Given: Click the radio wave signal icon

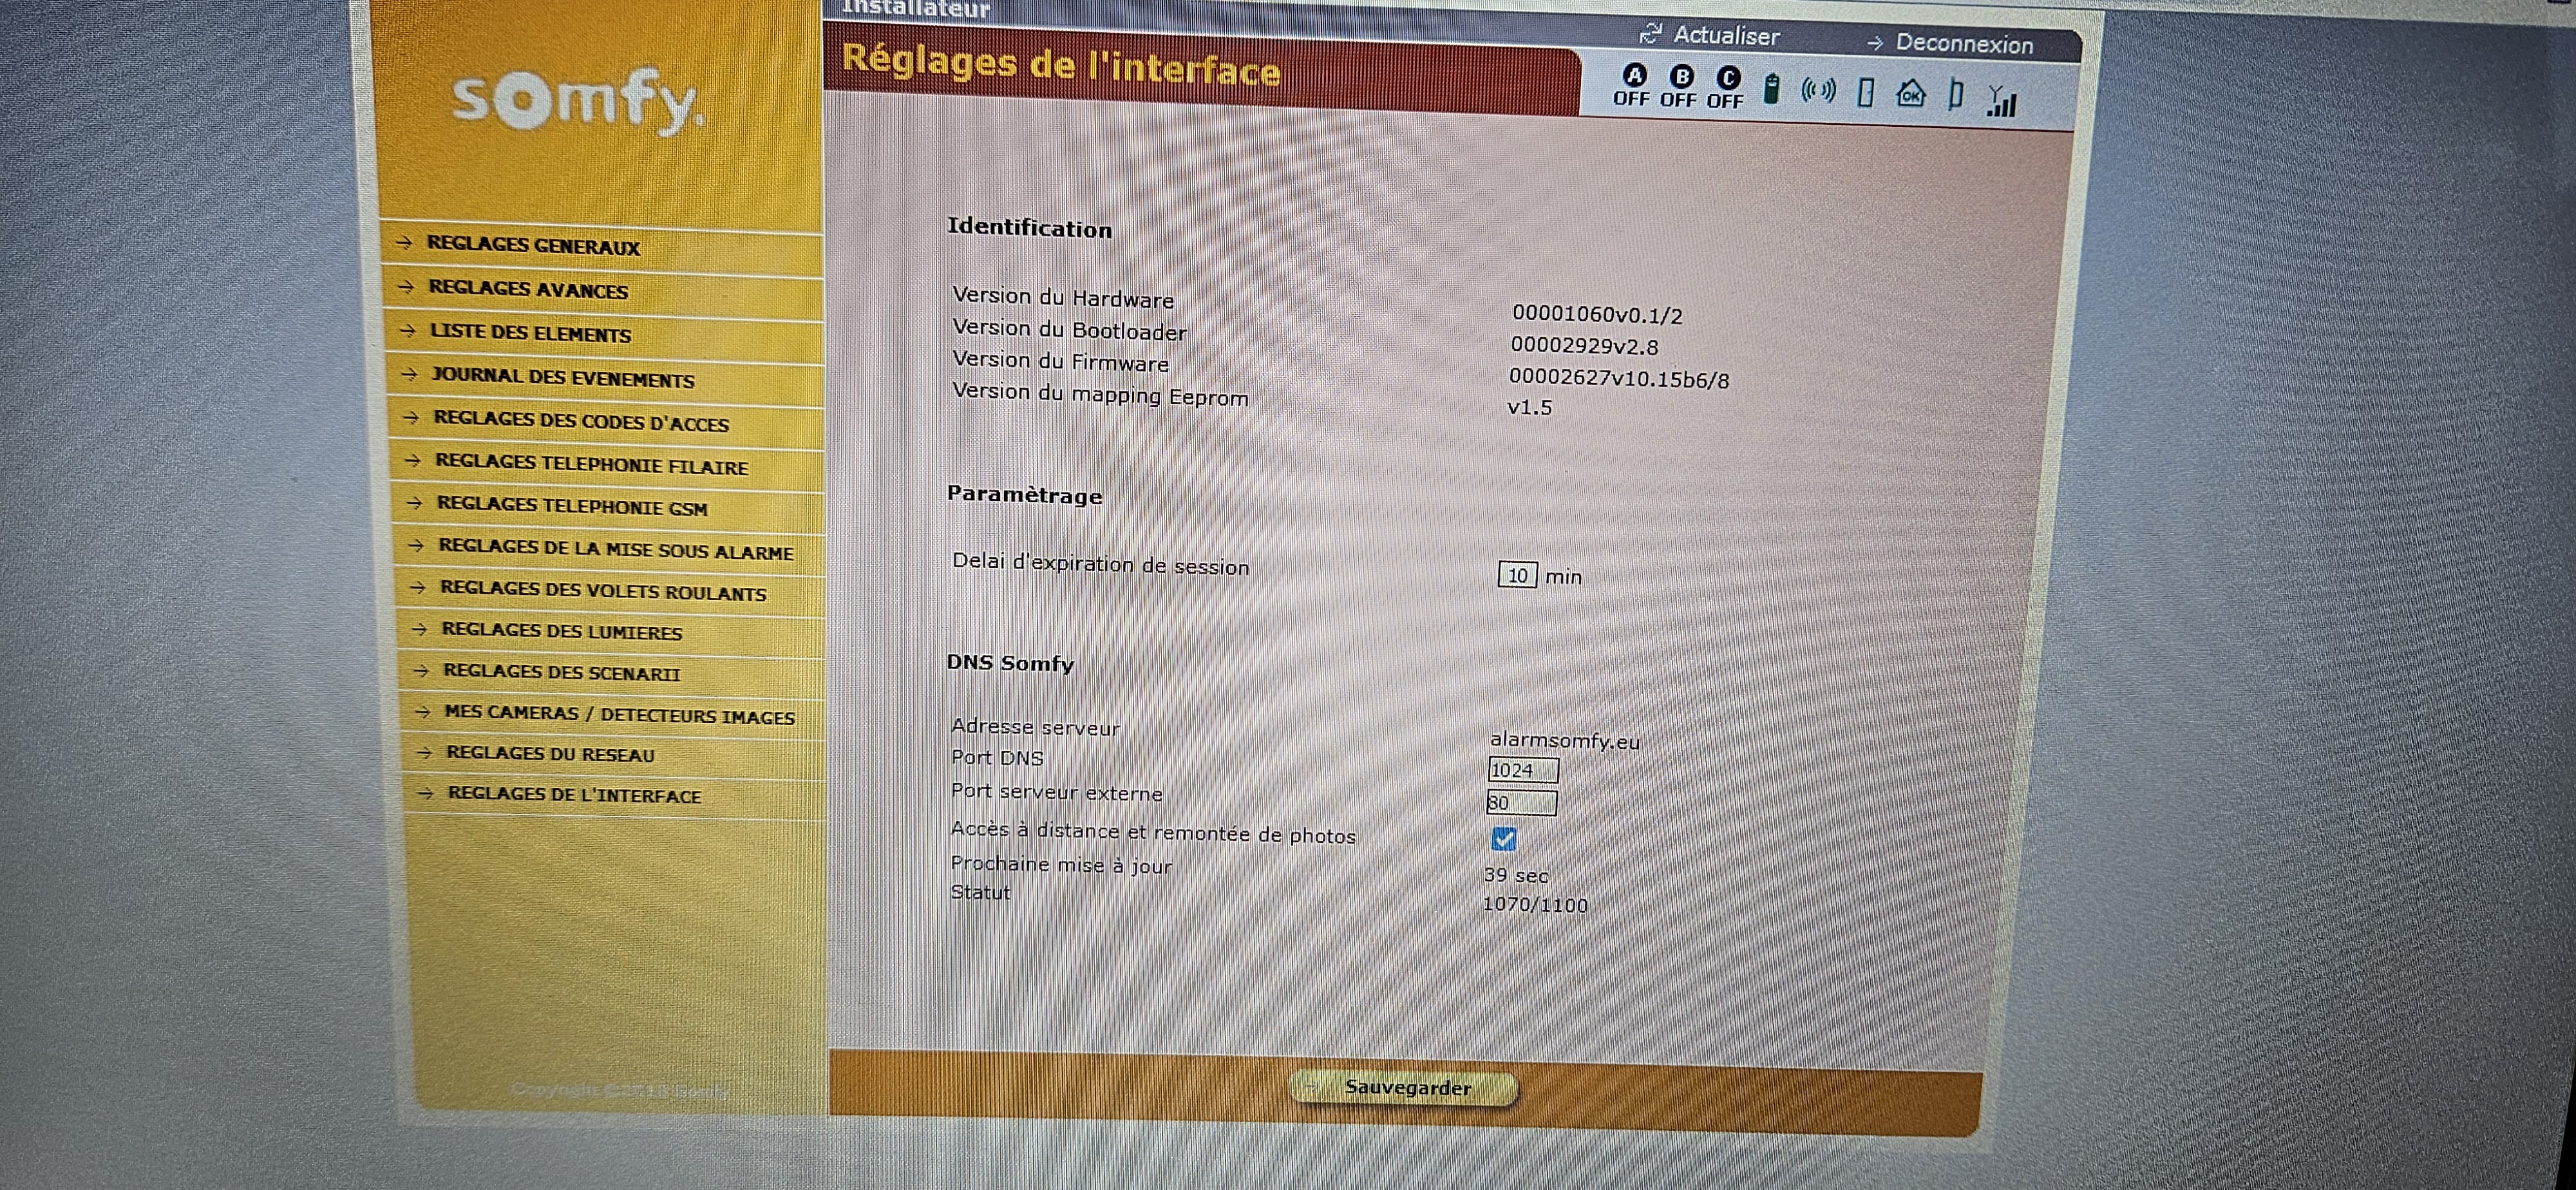Looking at the screenshot, I should click(x=1818, y=91).
